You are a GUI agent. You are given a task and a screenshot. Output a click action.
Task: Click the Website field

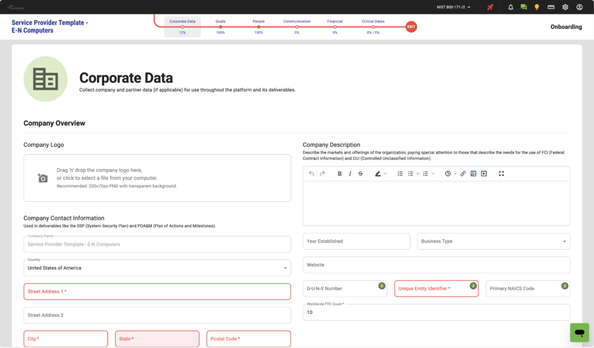[437, 265]
